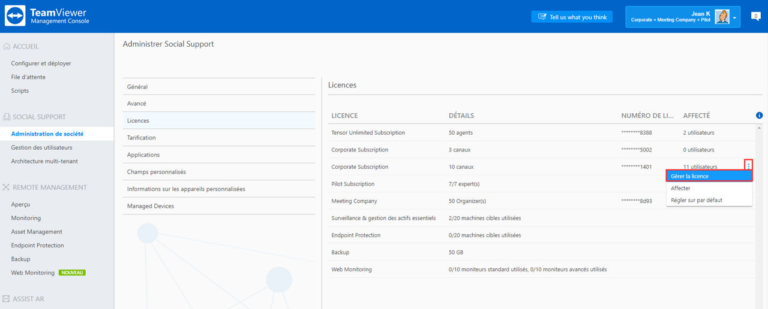768x309 pixels.
Task: Click the Jean K profile avatar
Action: 722,17
